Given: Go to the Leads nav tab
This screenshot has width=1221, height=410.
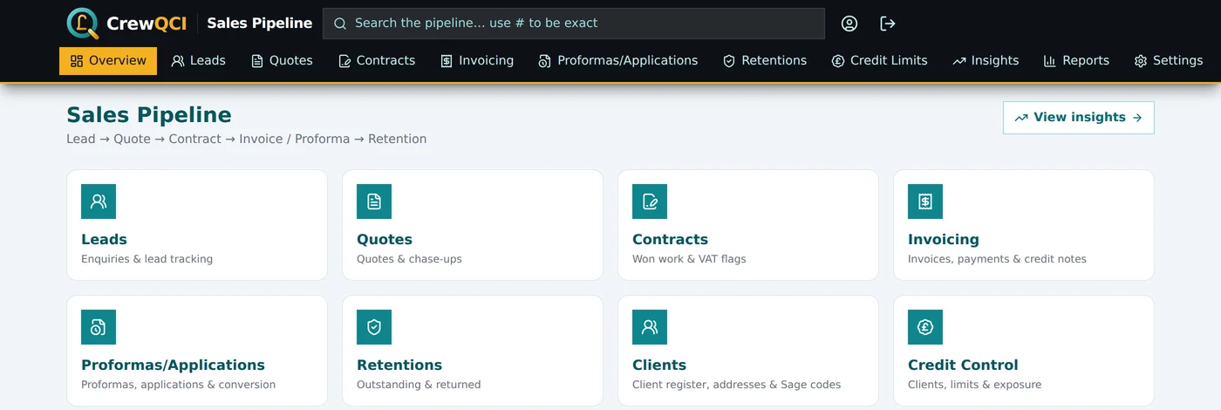Looking at the screenshot, I should click(x=199, y=61).
